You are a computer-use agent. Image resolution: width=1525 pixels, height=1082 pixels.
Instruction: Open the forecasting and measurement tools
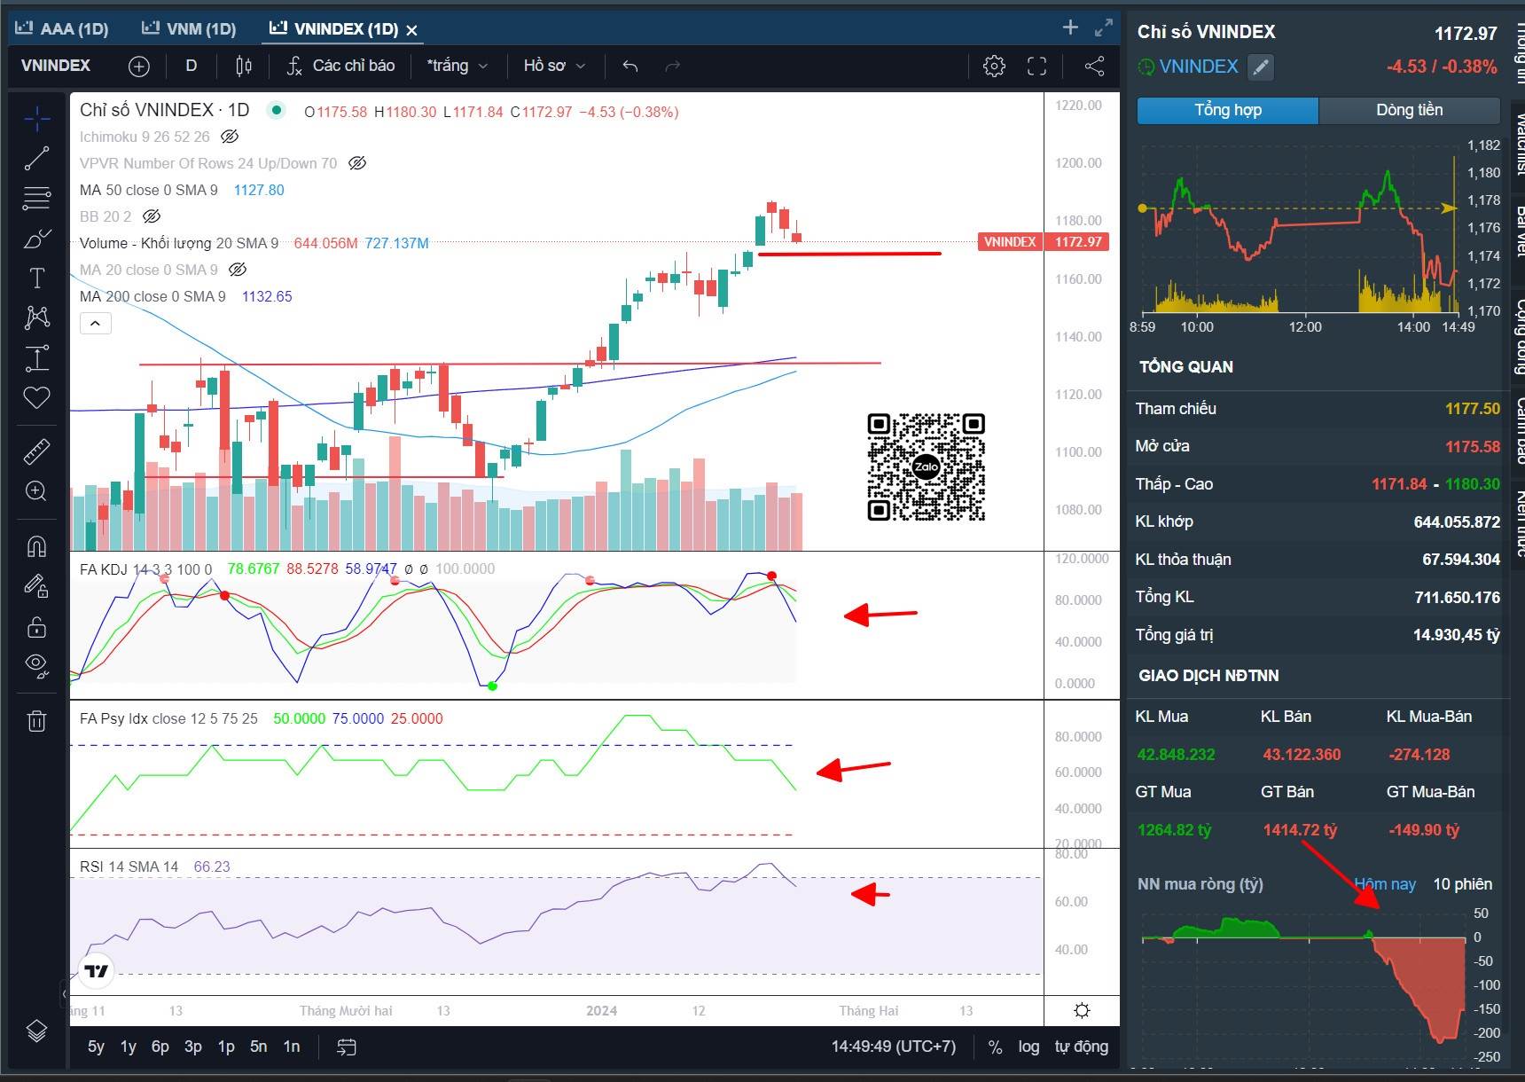pyautogui.click(x=36, y=357)
